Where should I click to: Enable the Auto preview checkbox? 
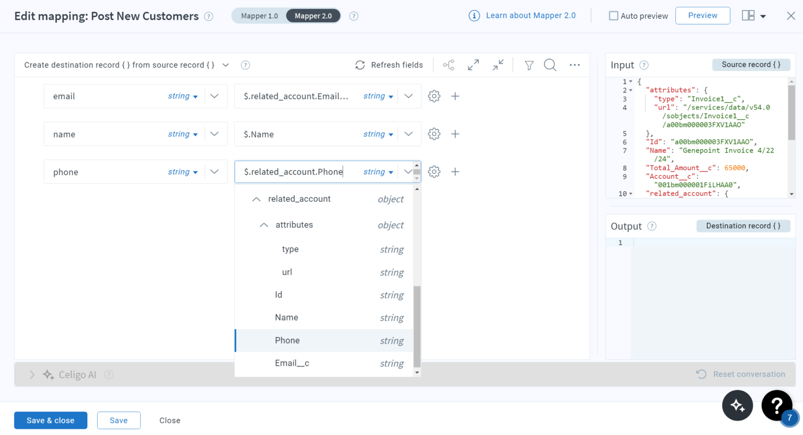coord(613,16)
